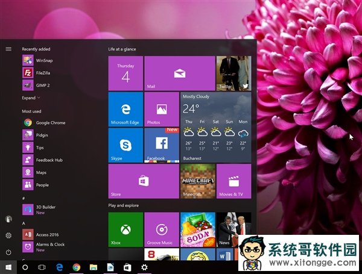The image size is (362, 274).
Task: Open the Photos tile
Action: (162, 109)
